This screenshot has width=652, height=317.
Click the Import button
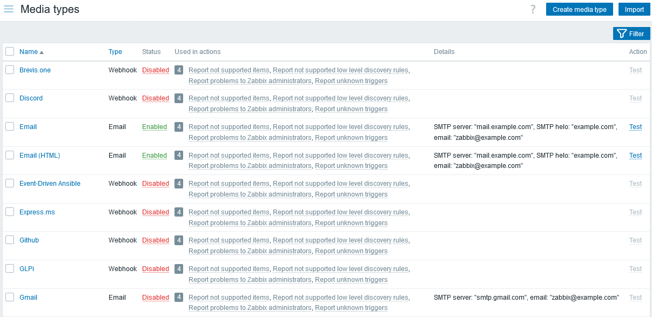[634, 9]
